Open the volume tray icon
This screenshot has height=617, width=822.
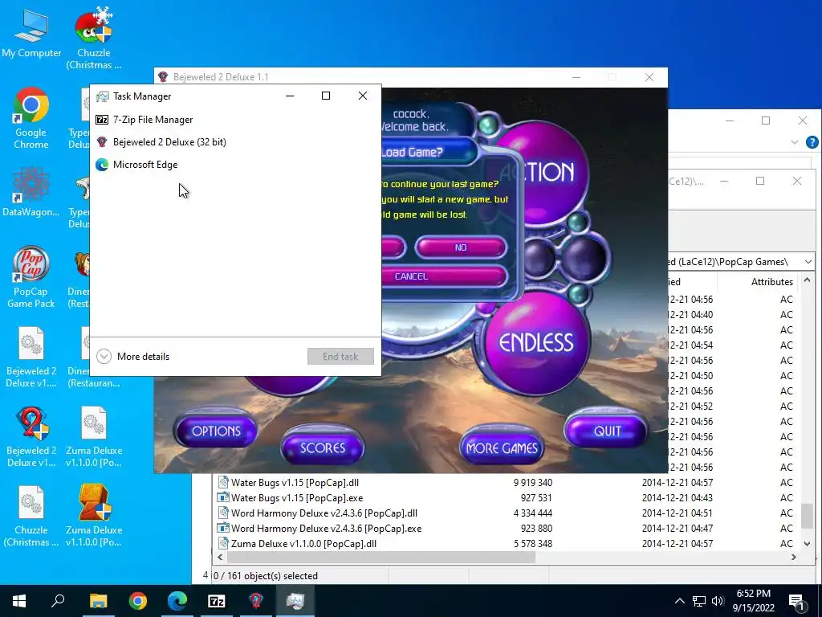pos(718,601)
